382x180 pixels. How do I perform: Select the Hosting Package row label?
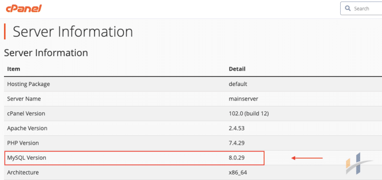pyautogui.click(x=28, y=84)
